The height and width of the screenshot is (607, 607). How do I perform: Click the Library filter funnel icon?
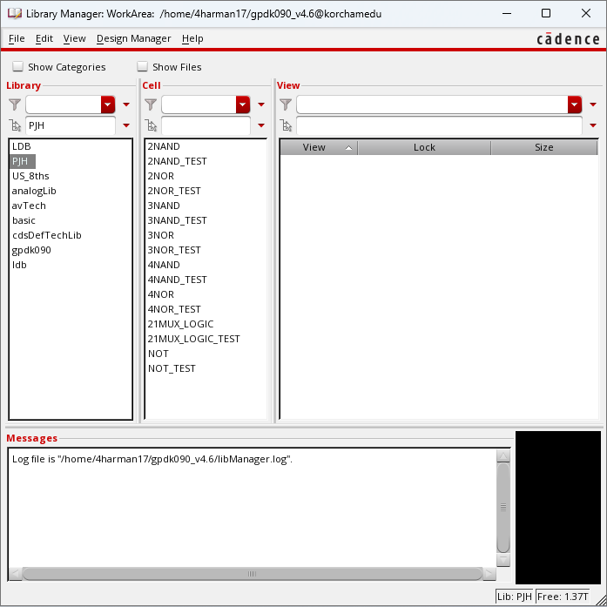coord(15,105)
